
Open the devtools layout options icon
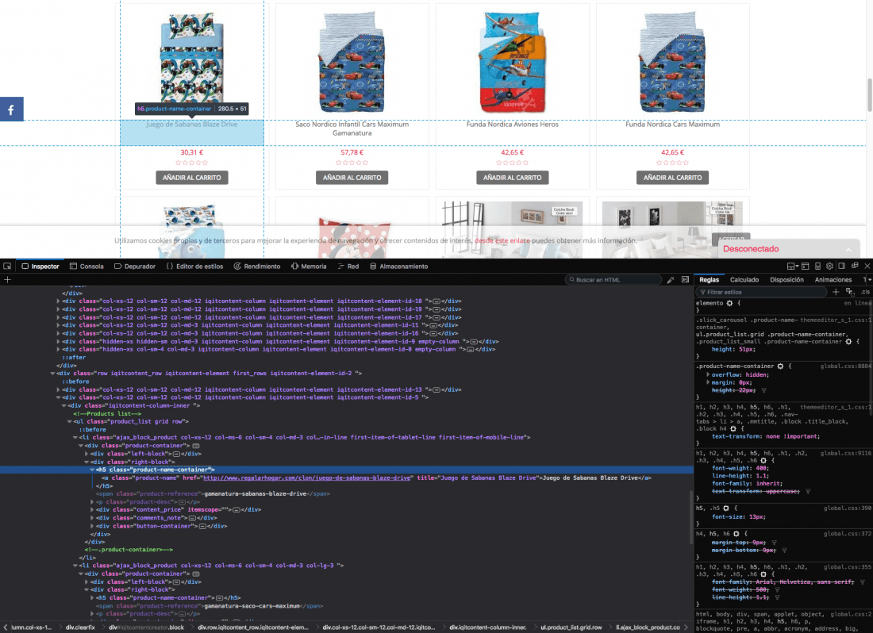pyautogui.click(x=792, y=267)
